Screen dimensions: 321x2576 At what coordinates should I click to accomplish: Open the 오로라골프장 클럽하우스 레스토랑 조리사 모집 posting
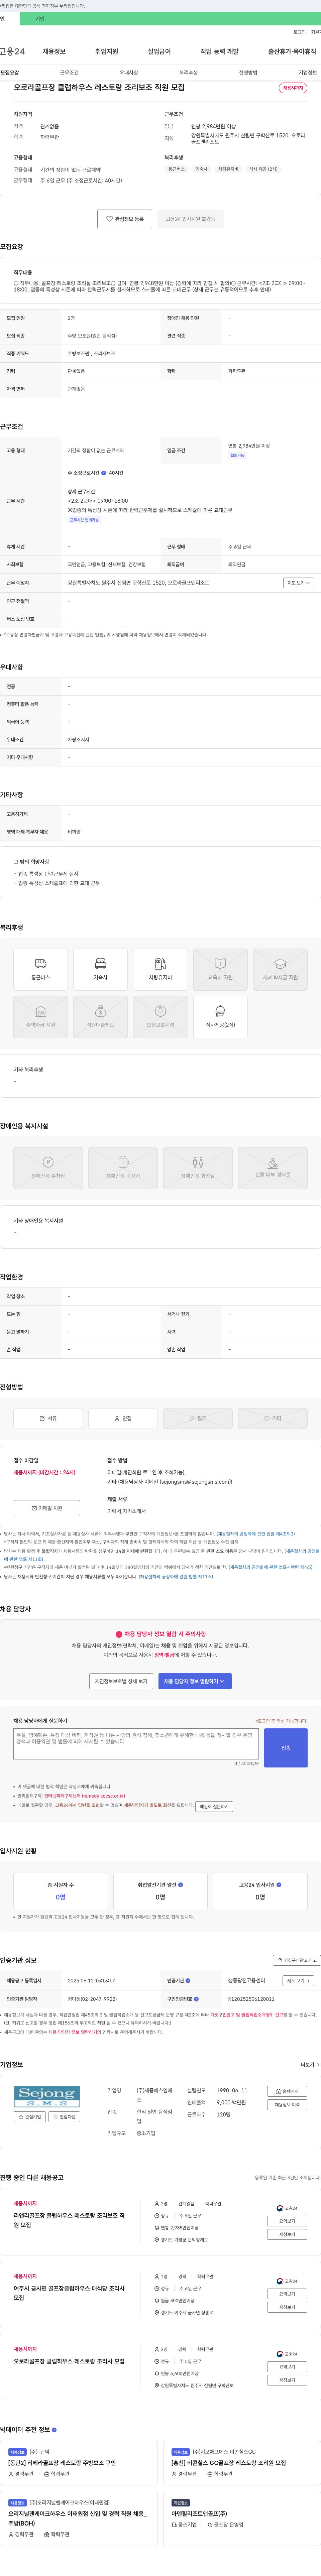tap(69, 2361)
